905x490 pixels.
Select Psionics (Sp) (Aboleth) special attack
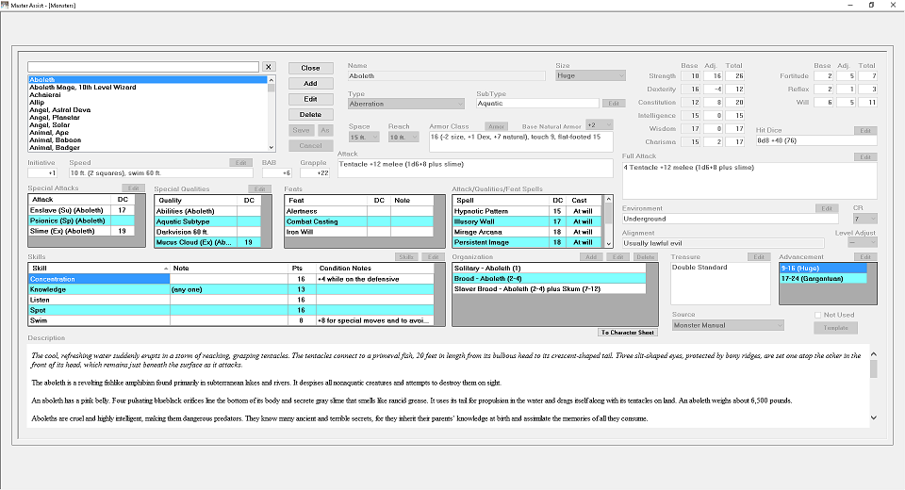pyautogui.click(x=81, y=220)
